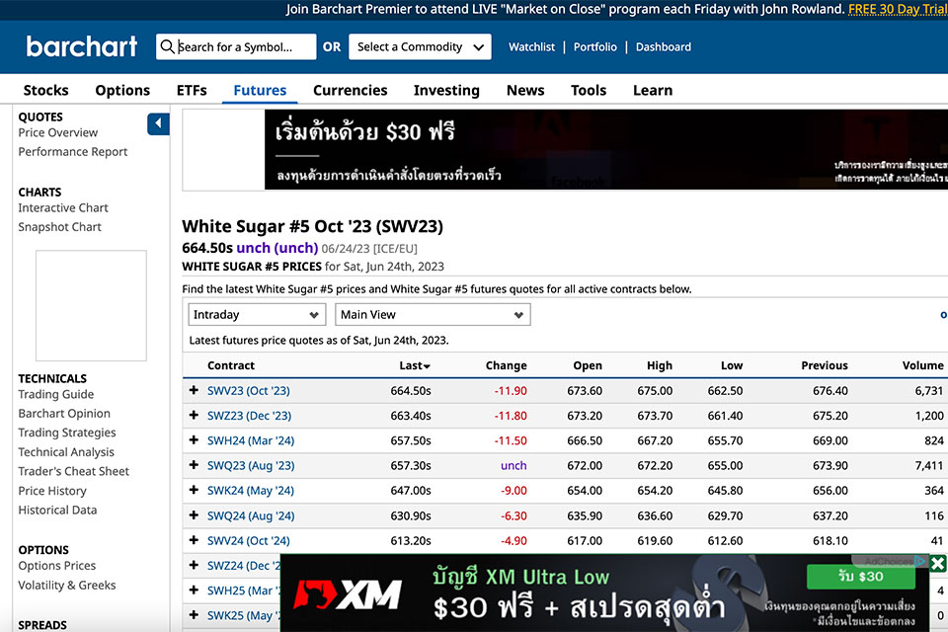The width and height of the screenshot is (948, 632).
Task: Open the Main View dropdown
Action: [433, 315]
